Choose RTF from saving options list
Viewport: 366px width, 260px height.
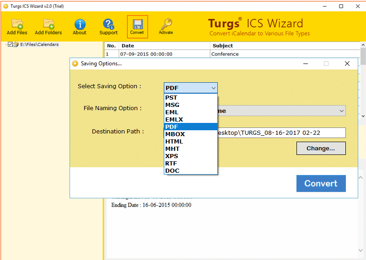click(x=191, y=163)
